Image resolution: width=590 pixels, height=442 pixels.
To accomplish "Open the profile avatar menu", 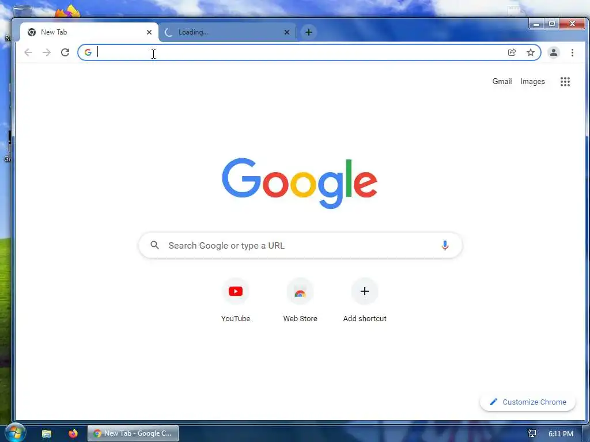I will point(554,52).
